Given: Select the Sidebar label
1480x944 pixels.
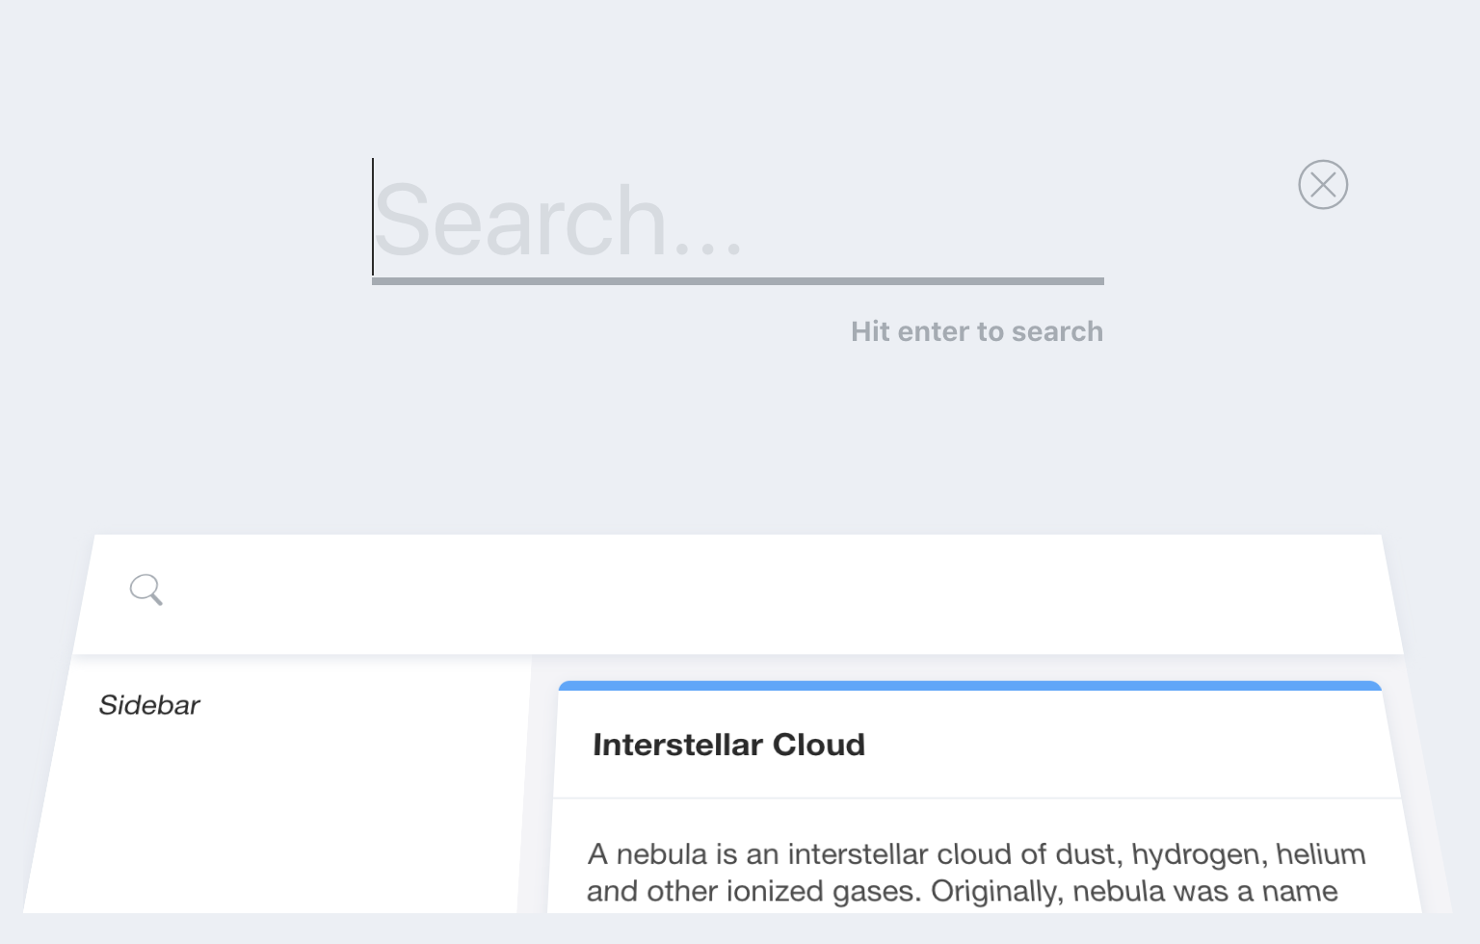Looking at the screenshot, I should coord(149,705).
